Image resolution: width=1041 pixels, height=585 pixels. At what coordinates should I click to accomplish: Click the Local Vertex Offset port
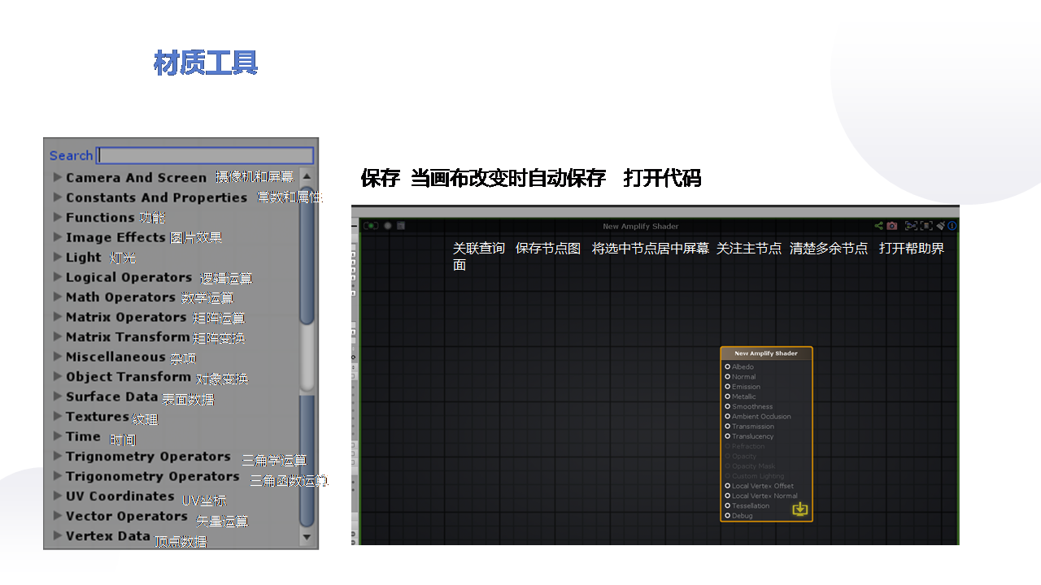[728, 486]
